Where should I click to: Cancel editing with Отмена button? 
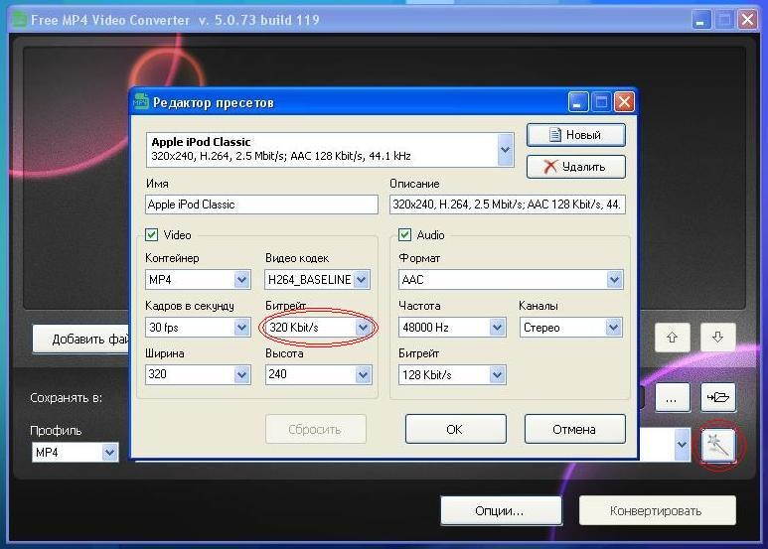[x=575, y=429]
